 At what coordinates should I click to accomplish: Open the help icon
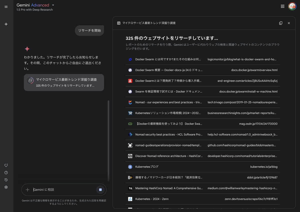(6, 172)
